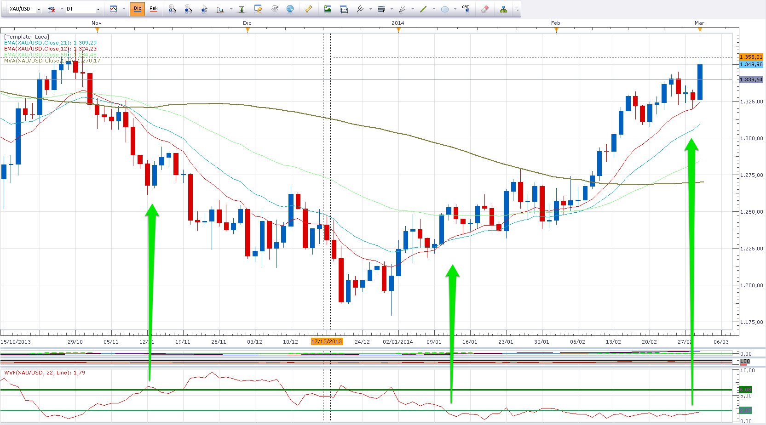
Task: Choose the green trend line drawing tool
Action: pyautogui.click(x=423, y=9)
